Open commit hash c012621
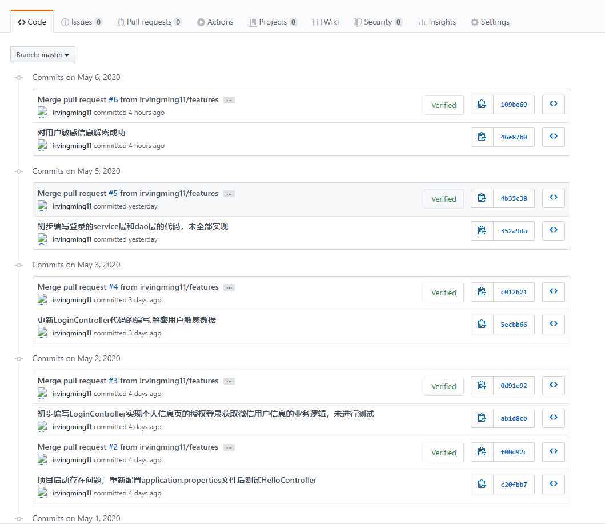Image resolution: width=605 pixels, height=524 pixels. [x=514, y=292]
